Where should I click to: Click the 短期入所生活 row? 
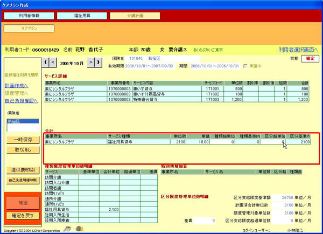[x=101, y=215]
